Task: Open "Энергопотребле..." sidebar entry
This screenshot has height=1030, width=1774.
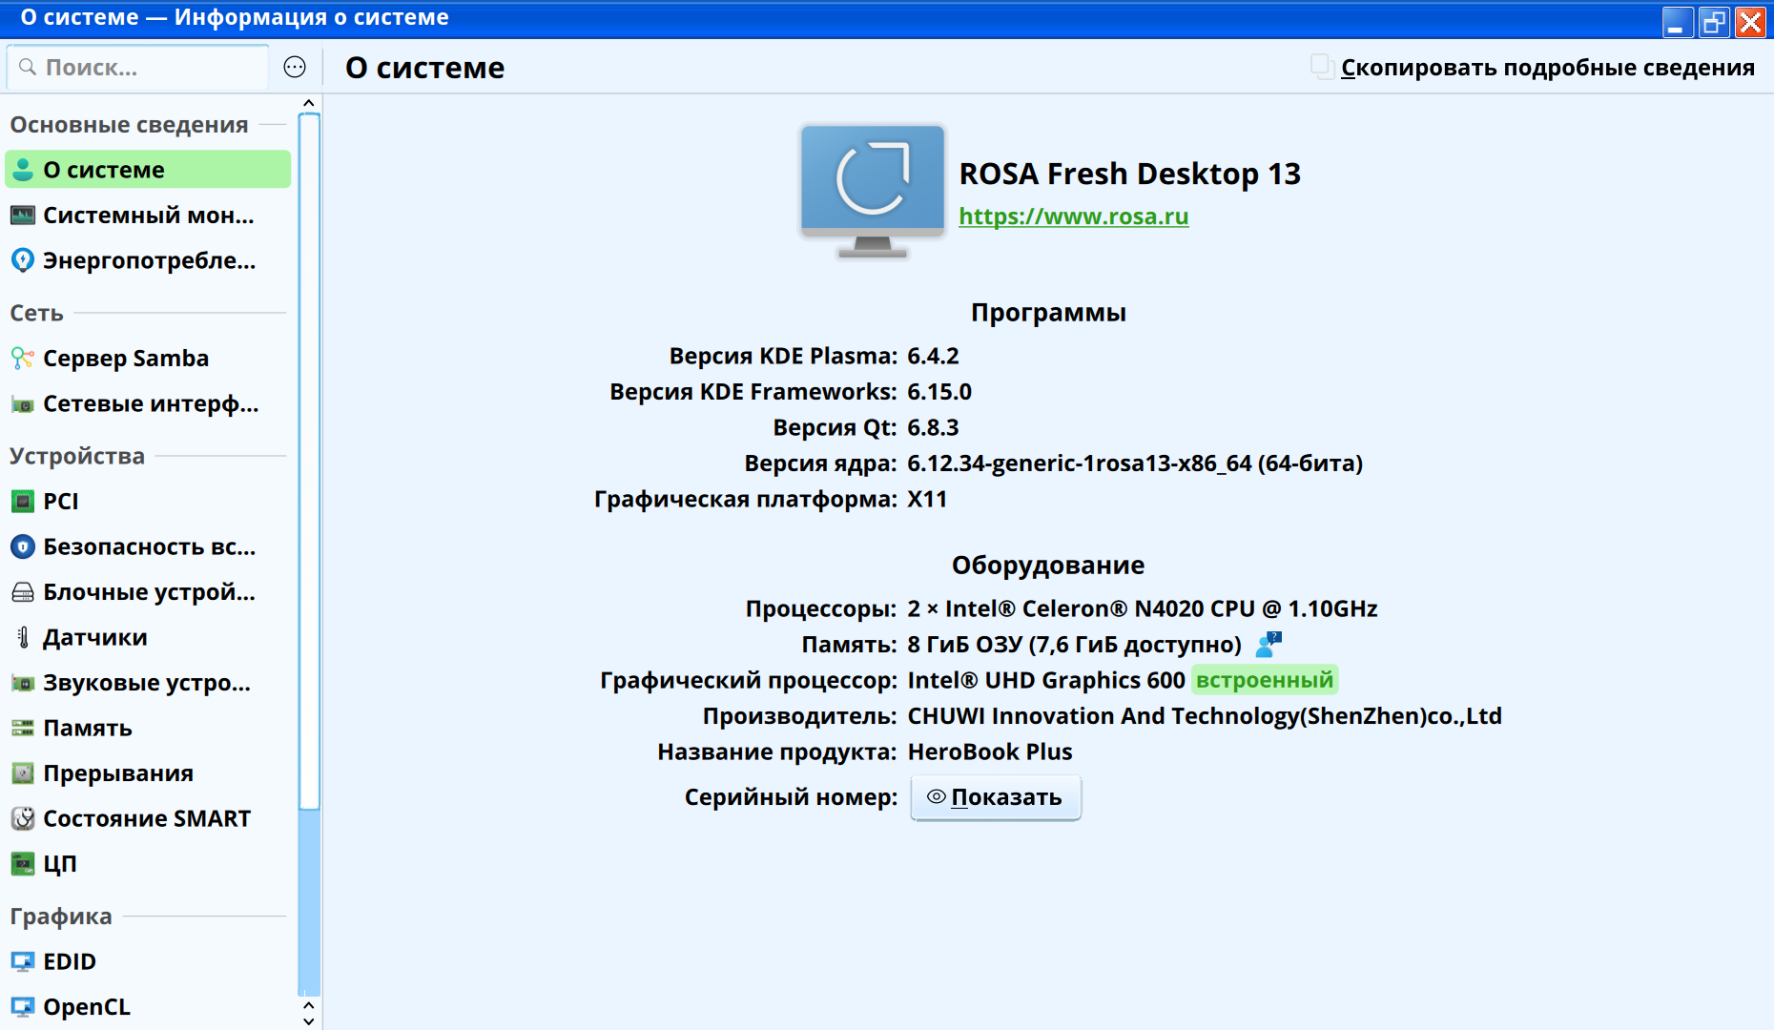Action: coord(148,260)
